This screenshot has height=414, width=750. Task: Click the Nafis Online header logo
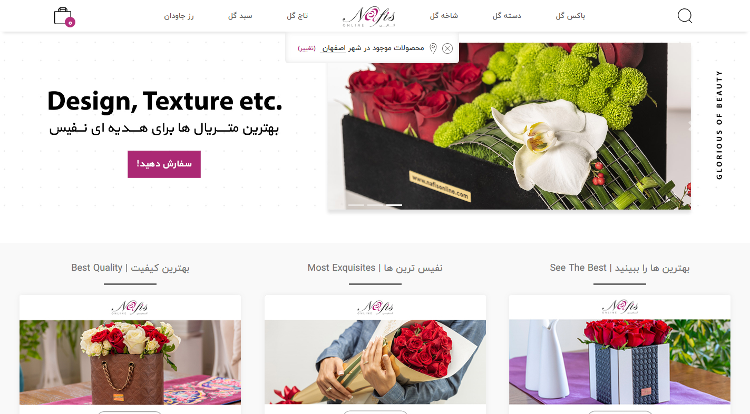pyautogui.click(x=368, y=16)
